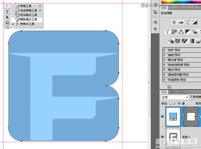
Task: Click the Curves adjustment icon
Action: coord(188,22)
